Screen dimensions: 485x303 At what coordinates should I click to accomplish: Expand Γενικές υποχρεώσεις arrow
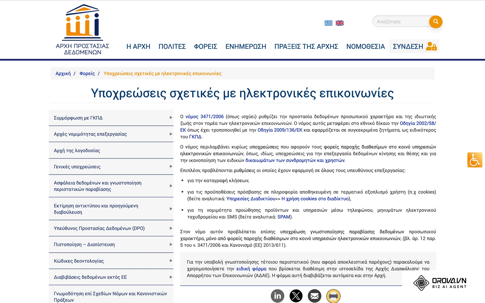pyautogui.click(x=171, y=166)
